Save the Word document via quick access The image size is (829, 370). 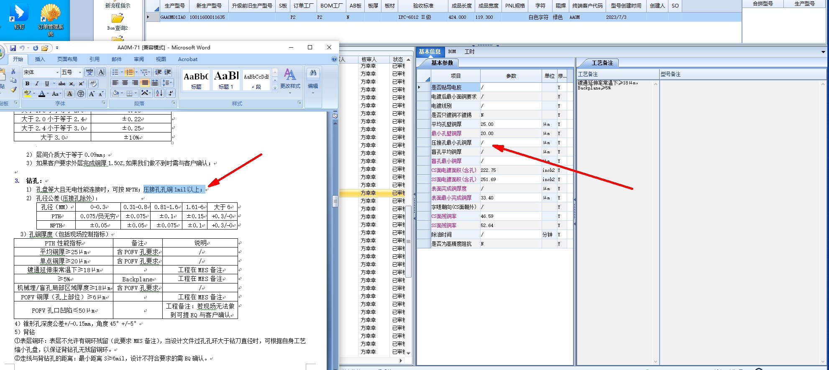(x=13, y=48)
